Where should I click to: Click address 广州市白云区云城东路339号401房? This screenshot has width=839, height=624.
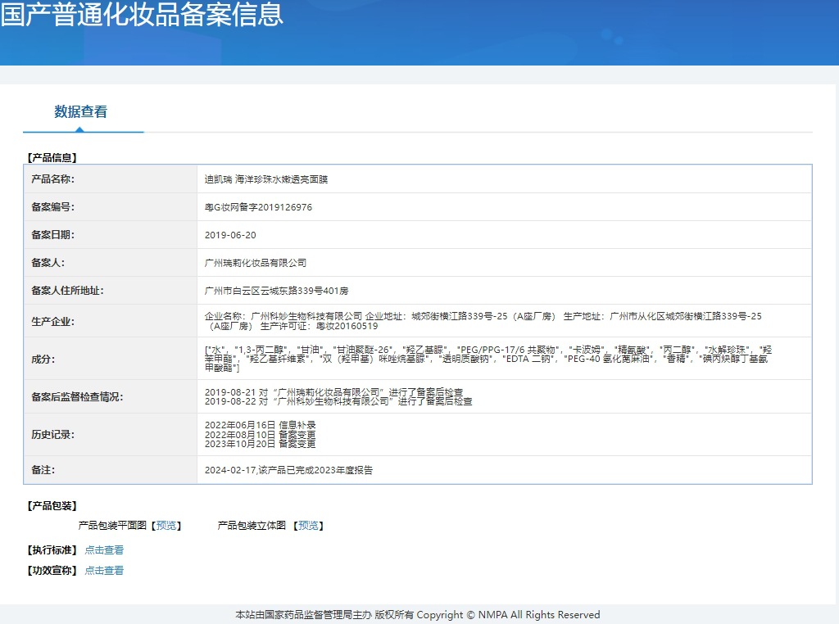[x=276, y=291]
